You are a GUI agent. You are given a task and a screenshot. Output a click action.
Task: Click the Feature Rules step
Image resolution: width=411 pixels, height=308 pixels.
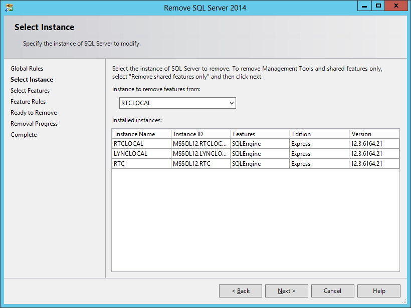tap(28, 102)
